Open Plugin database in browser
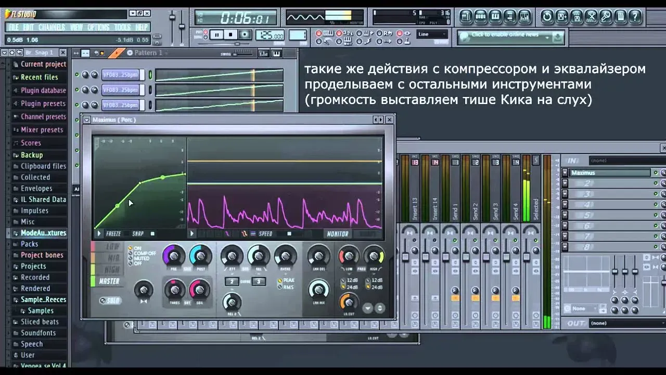 click(43, 90)
